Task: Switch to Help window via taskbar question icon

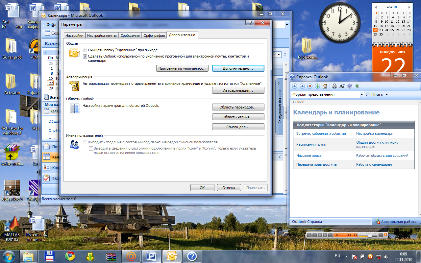Action: pos(192,256)
